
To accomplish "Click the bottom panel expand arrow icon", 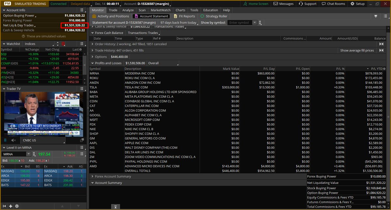I will click(115, 207).
